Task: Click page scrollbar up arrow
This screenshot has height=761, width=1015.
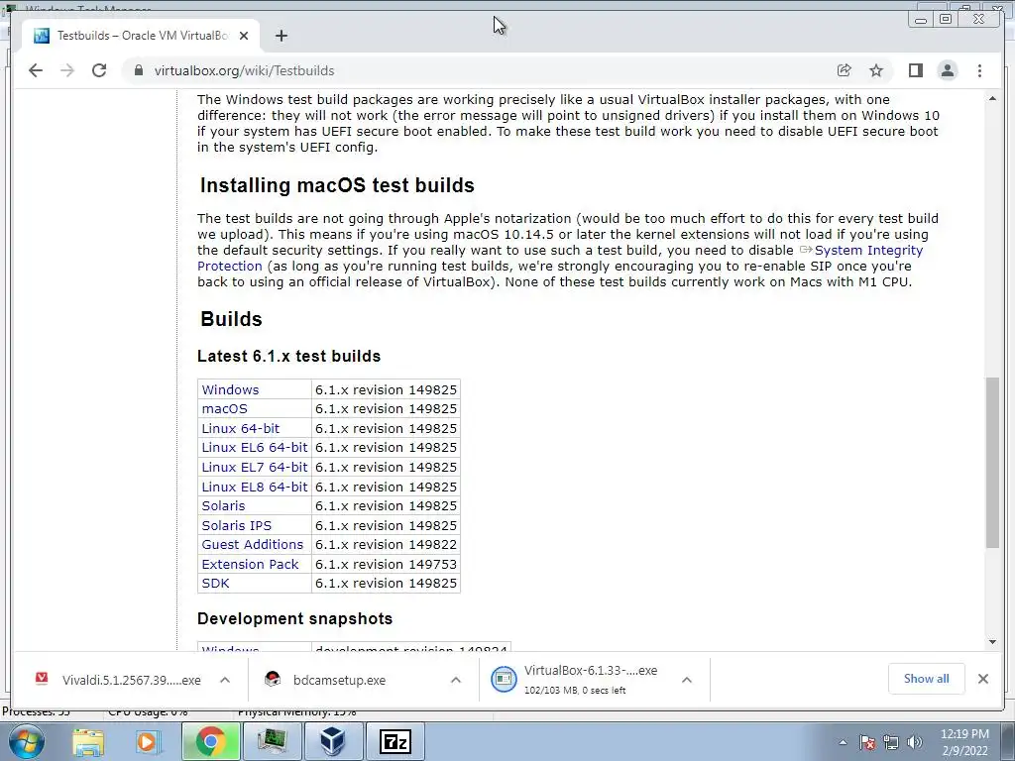Action: [x=992, y=98]
